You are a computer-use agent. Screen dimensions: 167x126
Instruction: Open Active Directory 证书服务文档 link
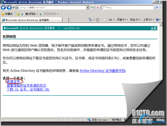(x=102, y=71)
